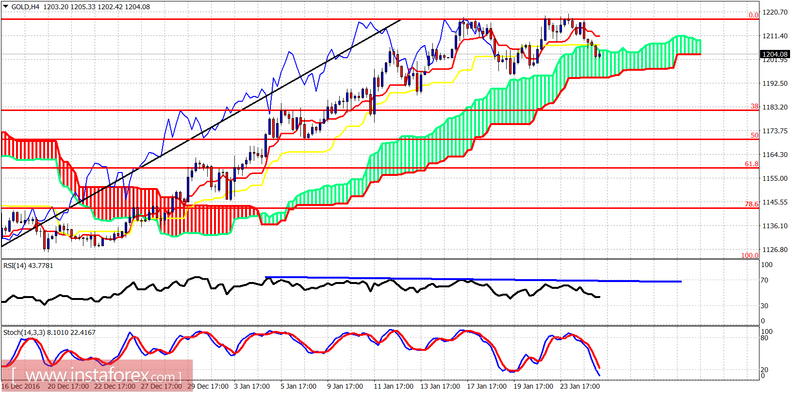Viewport: 792px width, 393px height.
Task: Click the current price label 1204.08
Action: click(775, 54)
